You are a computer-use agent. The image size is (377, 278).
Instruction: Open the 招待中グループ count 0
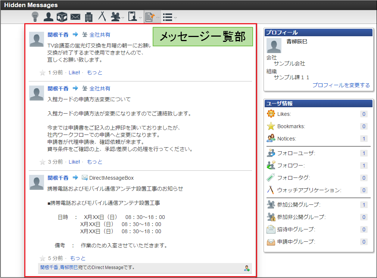tap(364, 230)
